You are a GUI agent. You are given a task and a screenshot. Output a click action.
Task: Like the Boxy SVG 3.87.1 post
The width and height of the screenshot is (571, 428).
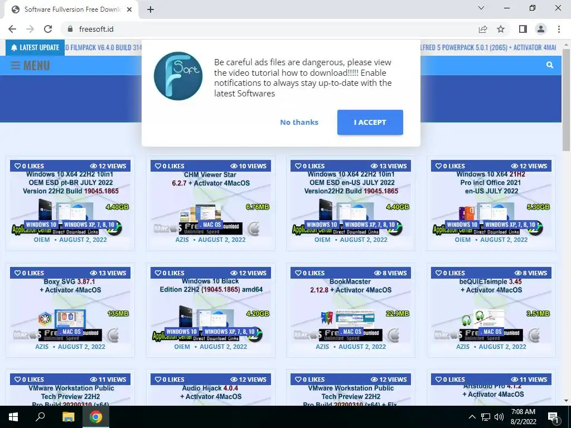29,273
